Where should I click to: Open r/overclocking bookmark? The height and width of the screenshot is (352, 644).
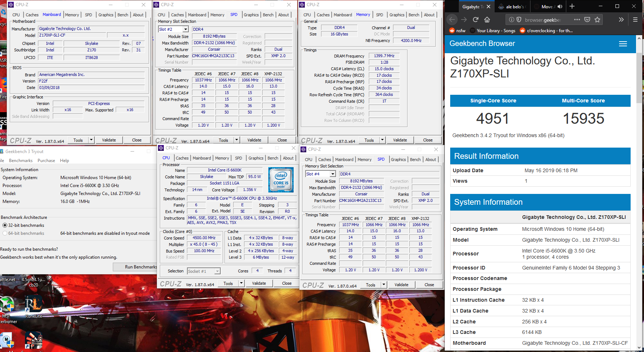pyautogui.click(x=546, y=31)
